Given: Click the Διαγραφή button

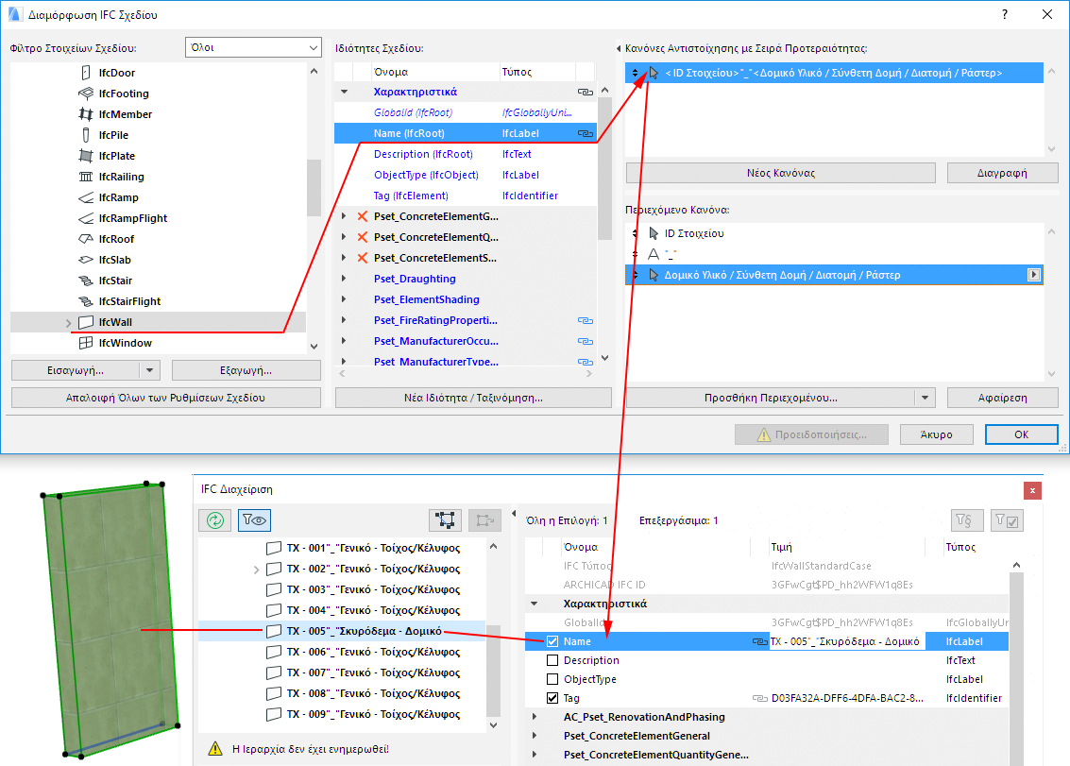Looking at the screenshot, I should coord(1002,174).
